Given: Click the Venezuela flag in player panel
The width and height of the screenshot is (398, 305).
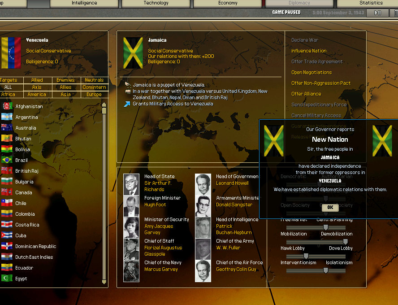Looking at the screenshot, I should pyautogui.click(x=11, y=53).
